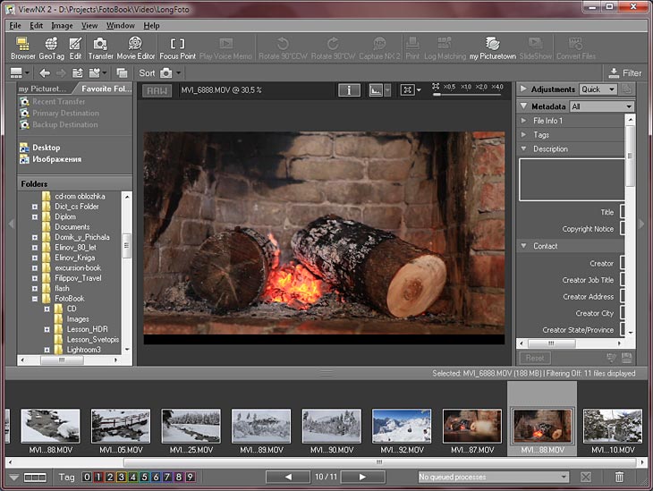Open the GeoTag tool
This screenshot has width=653, height=491.
51,48
